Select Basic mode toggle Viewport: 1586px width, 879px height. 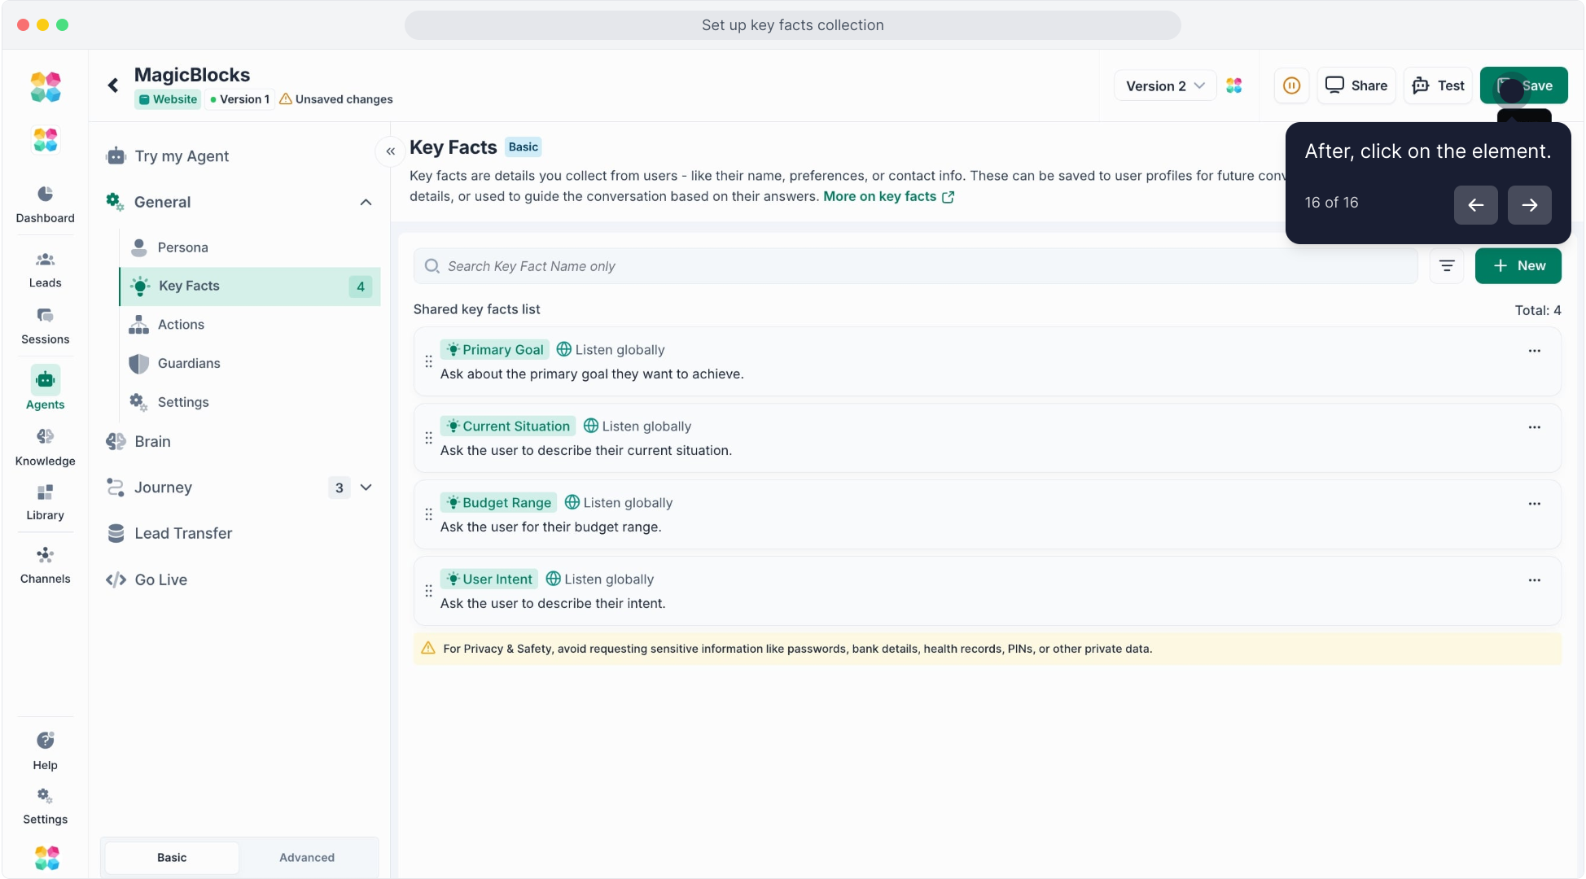pos(172,857)
